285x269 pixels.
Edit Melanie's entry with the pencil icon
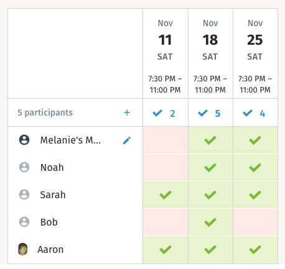[x=127, y=140]
